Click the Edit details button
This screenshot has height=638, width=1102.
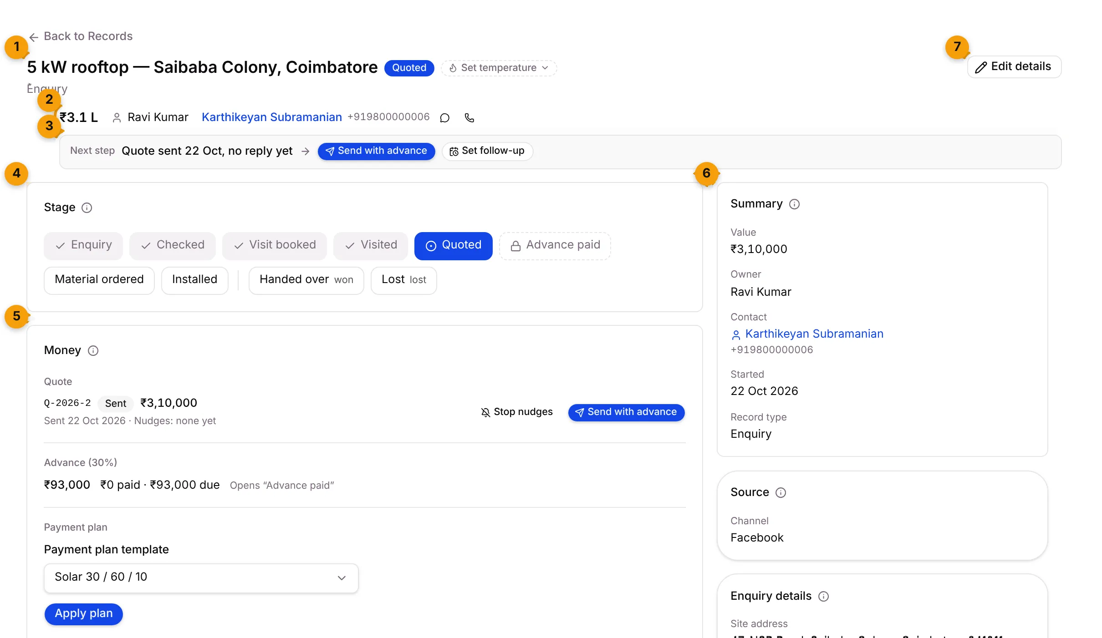pos(1014,67)
